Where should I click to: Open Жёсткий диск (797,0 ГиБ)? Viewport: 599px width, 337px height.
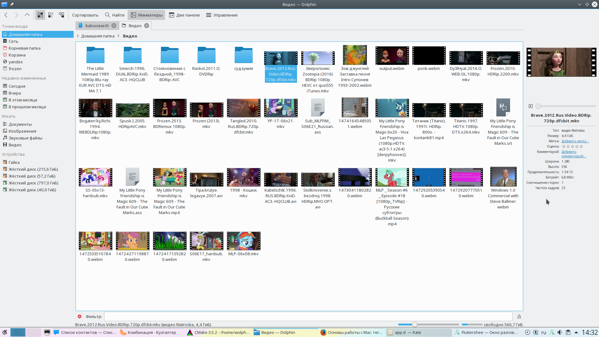click(x=33, y=183)
